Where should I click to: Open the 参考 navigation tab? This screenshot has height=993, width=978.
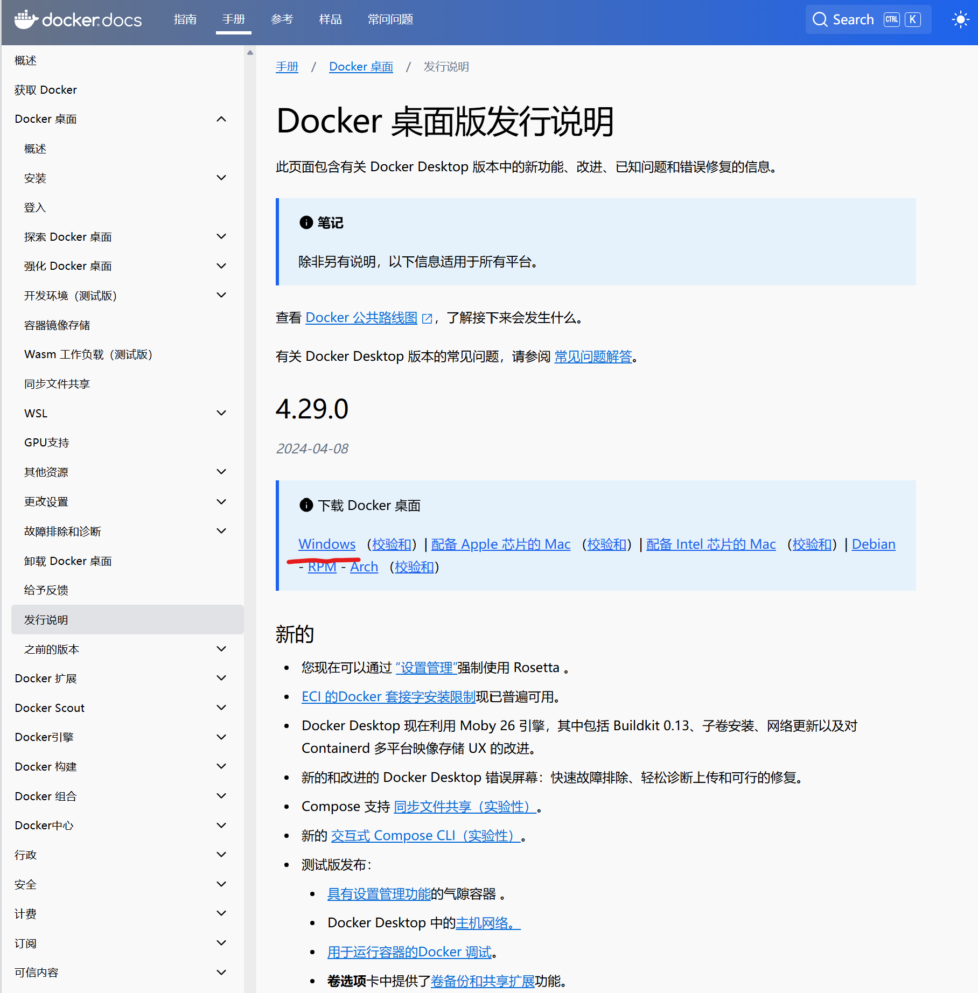282,20
